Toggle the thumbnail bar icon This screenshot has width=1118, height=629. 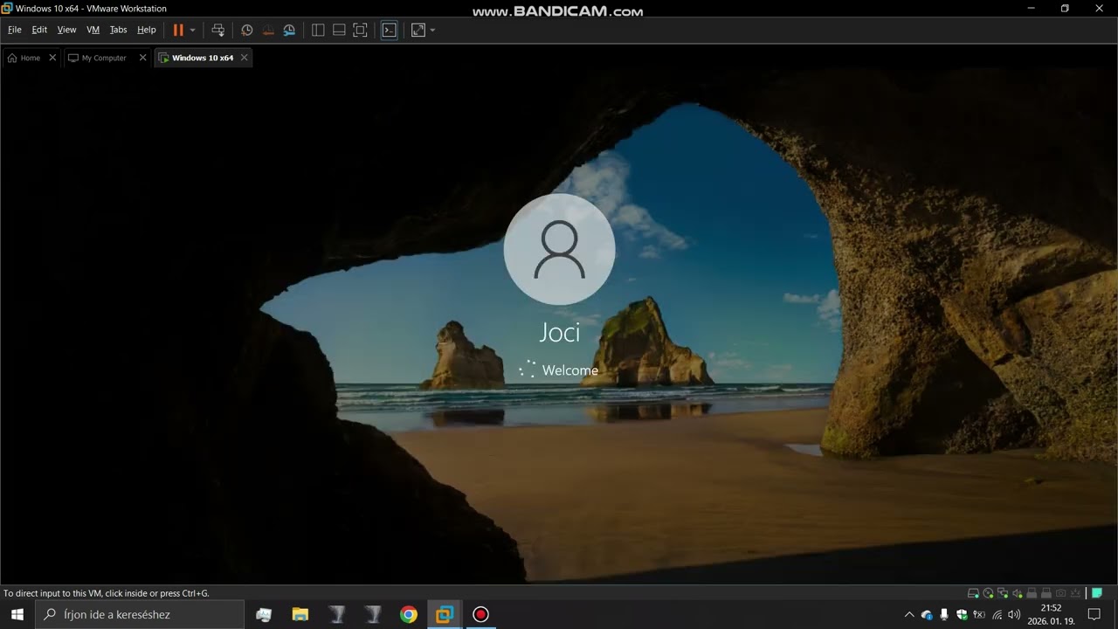coord(339,30)
